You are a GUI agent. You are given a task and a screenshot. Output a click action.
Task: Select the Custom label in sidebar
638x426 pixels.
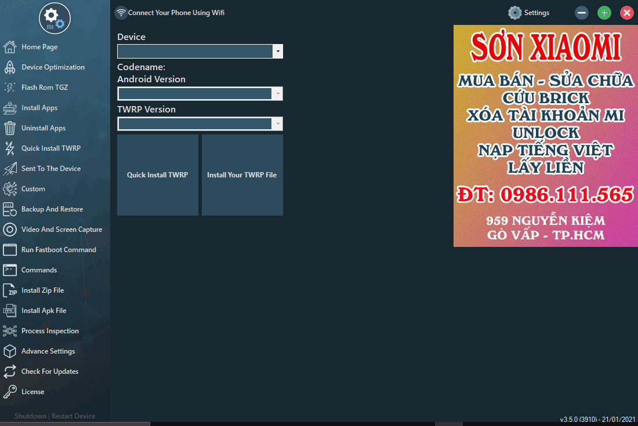tap(33, 188)
